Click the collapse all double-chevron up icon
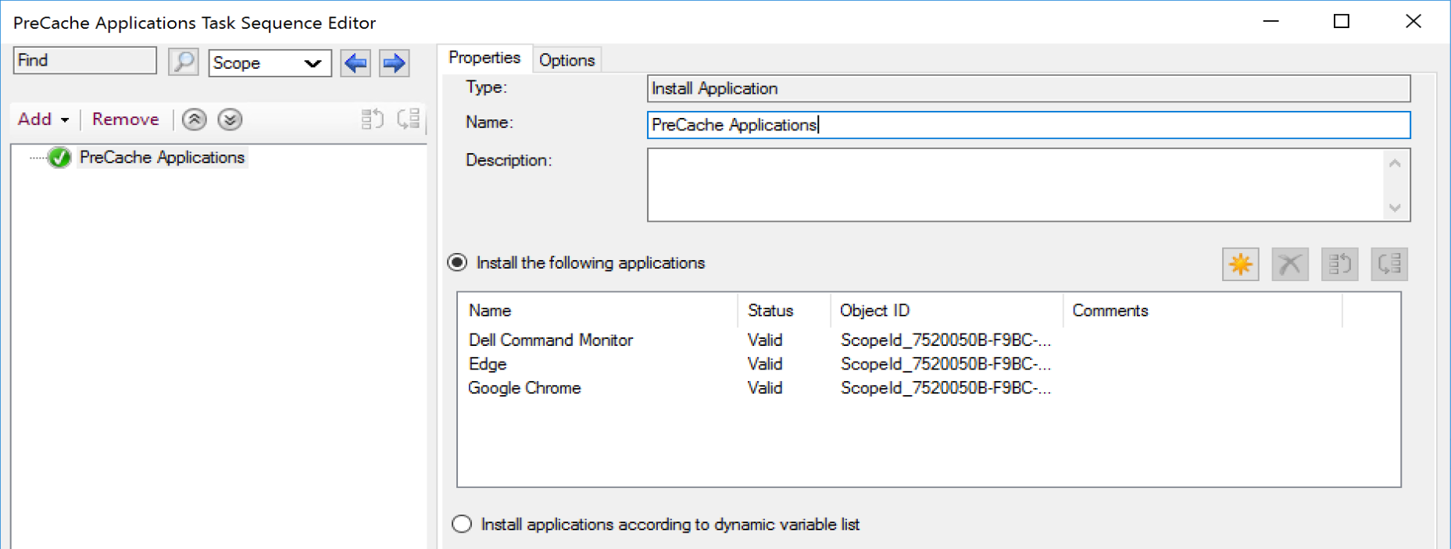The width and height of the screenshot is (1451, 549). tap(195, 119)
